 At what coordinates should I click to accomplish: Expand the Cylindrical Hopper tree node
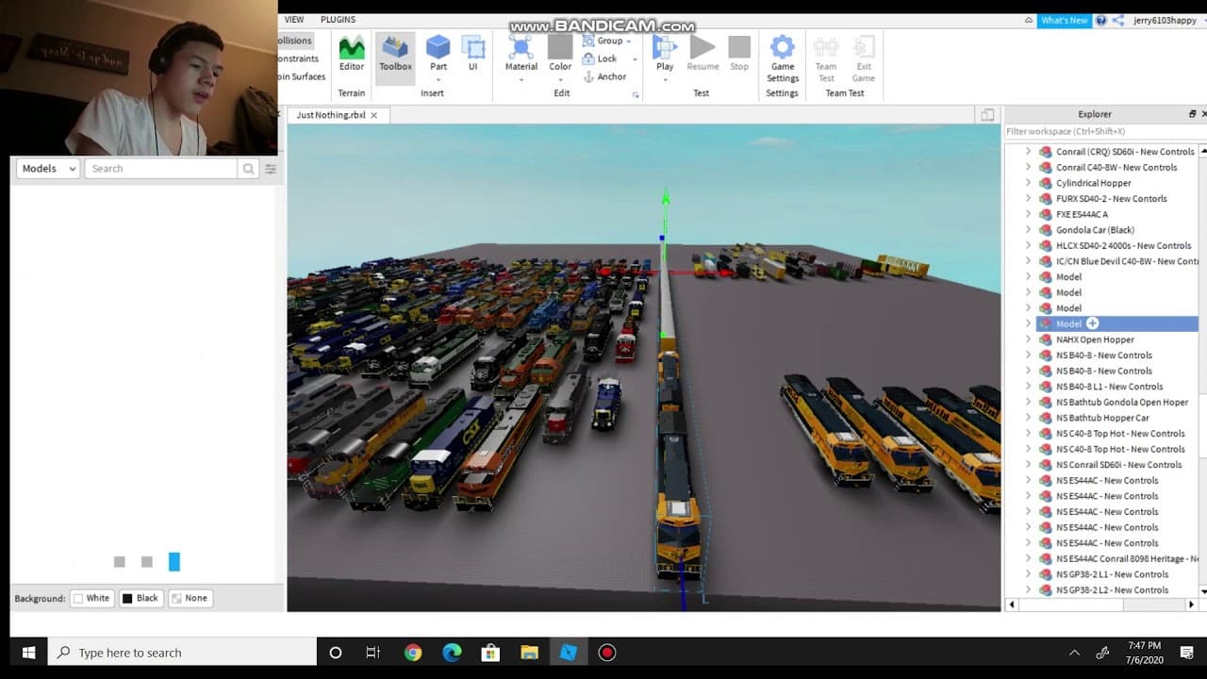[1028, 183]
